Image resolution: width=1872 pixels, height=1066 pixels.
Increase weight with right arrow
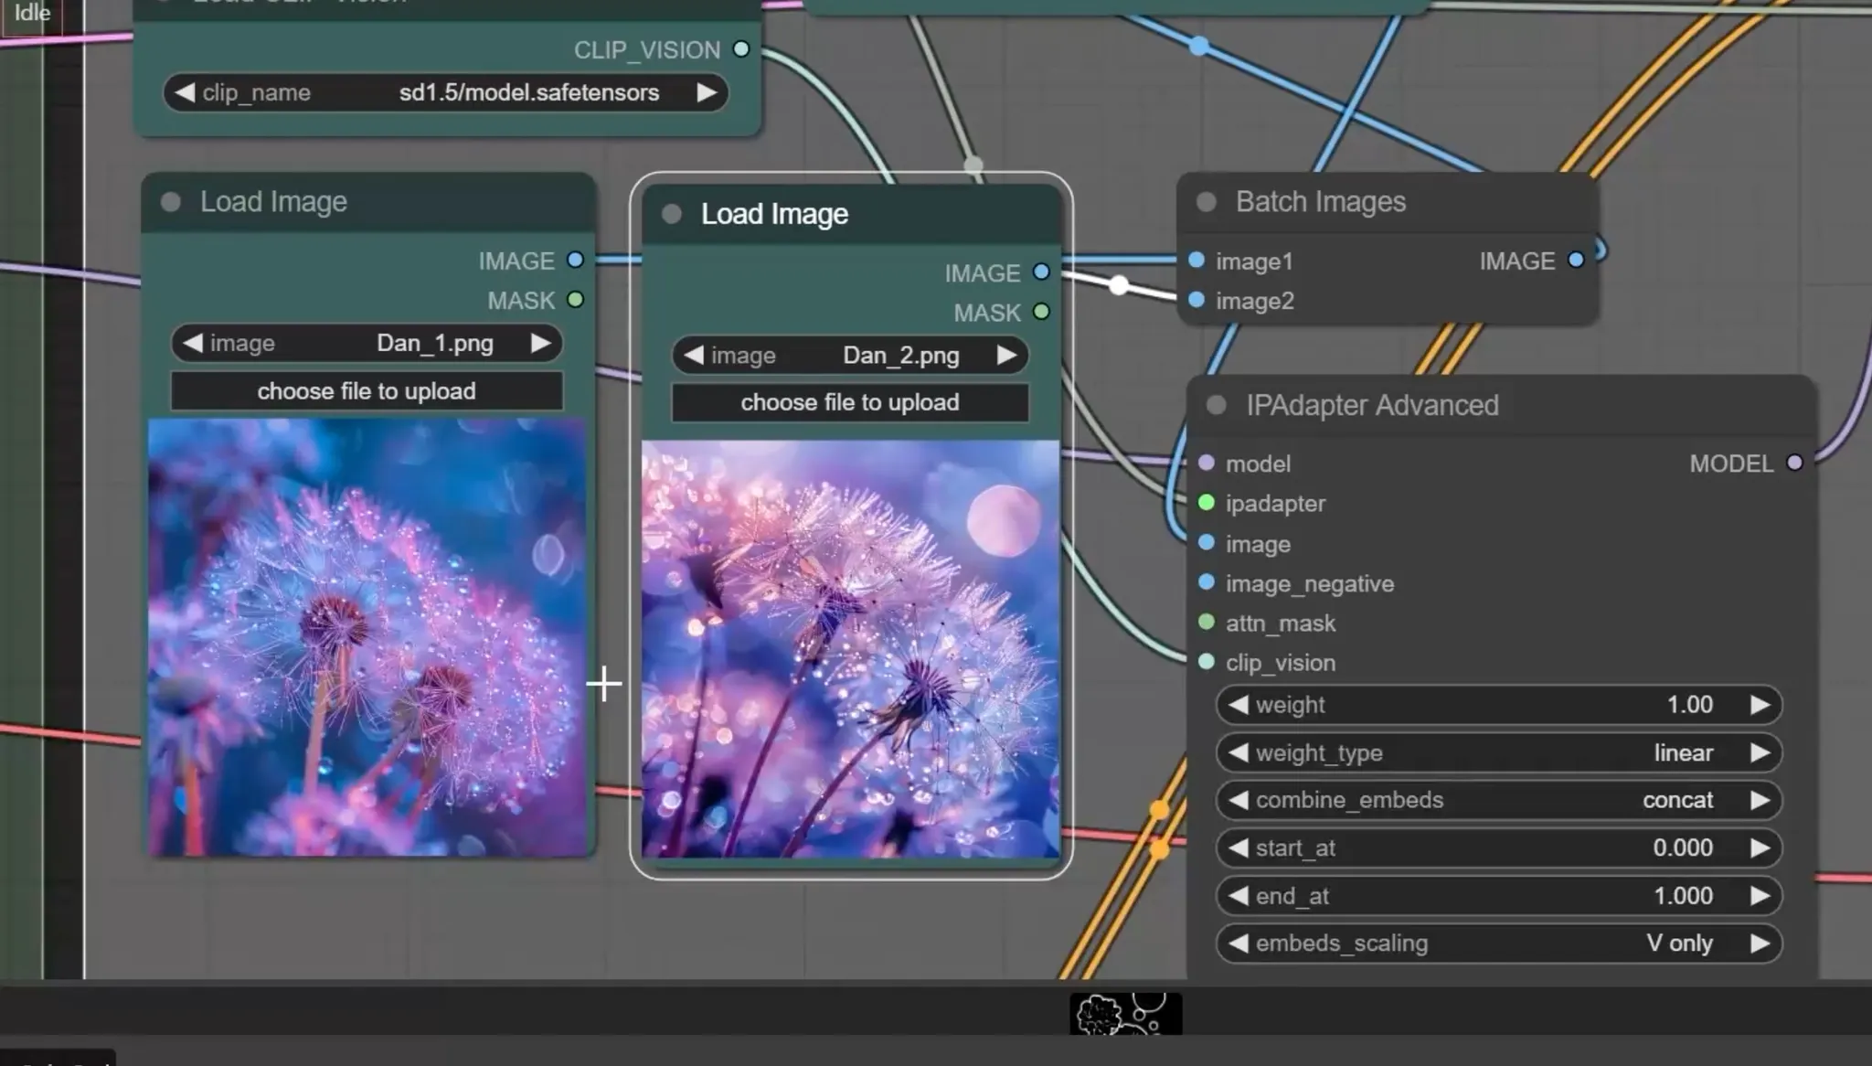1760,705
